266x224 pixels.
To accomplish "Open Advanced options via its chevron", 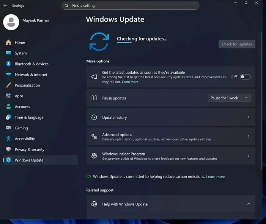I will click(x=249, y=136).
